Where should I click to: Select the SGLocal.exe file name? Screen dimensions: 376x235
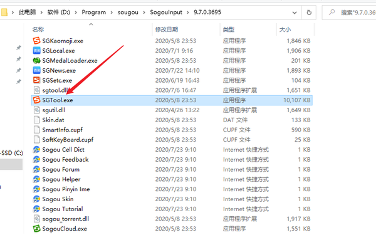pos(58,51)
